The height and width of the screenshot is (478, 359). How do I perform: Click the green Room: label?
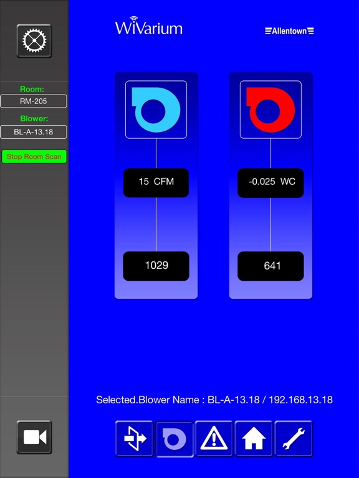32,89
